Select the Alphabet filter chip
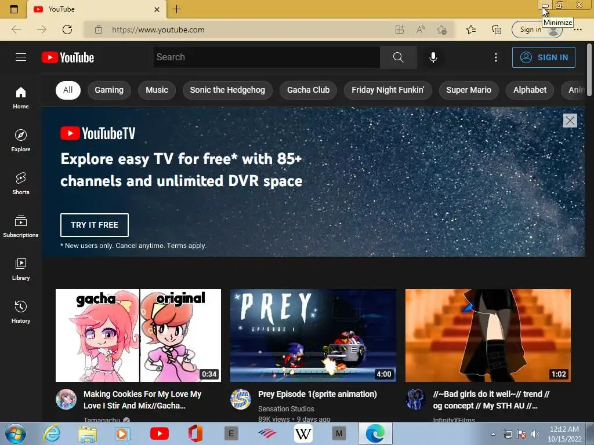Screen dimensions: 594x445 [530, 90]
